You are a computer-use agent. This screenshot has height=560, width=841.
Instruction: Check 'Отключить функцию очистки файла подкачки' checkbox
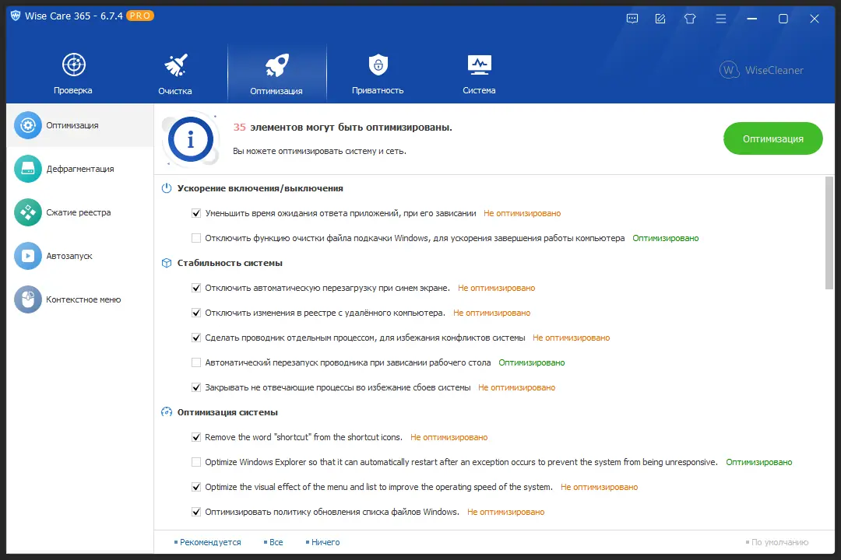coord(196,238)
